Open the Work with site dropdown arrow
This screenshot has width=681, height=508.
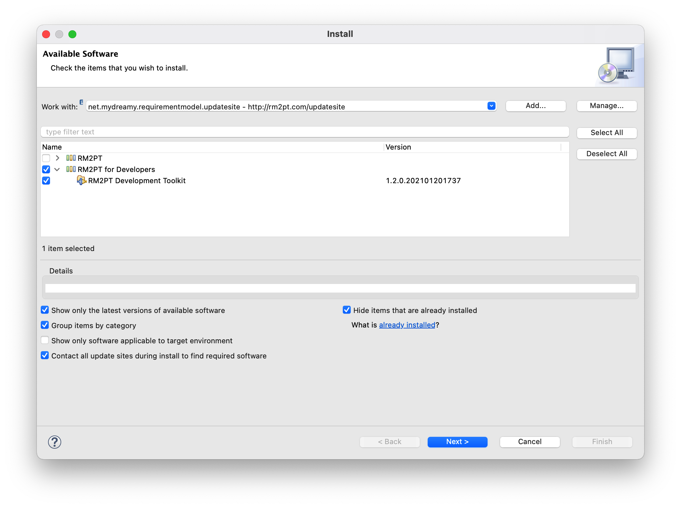point(491,106)
